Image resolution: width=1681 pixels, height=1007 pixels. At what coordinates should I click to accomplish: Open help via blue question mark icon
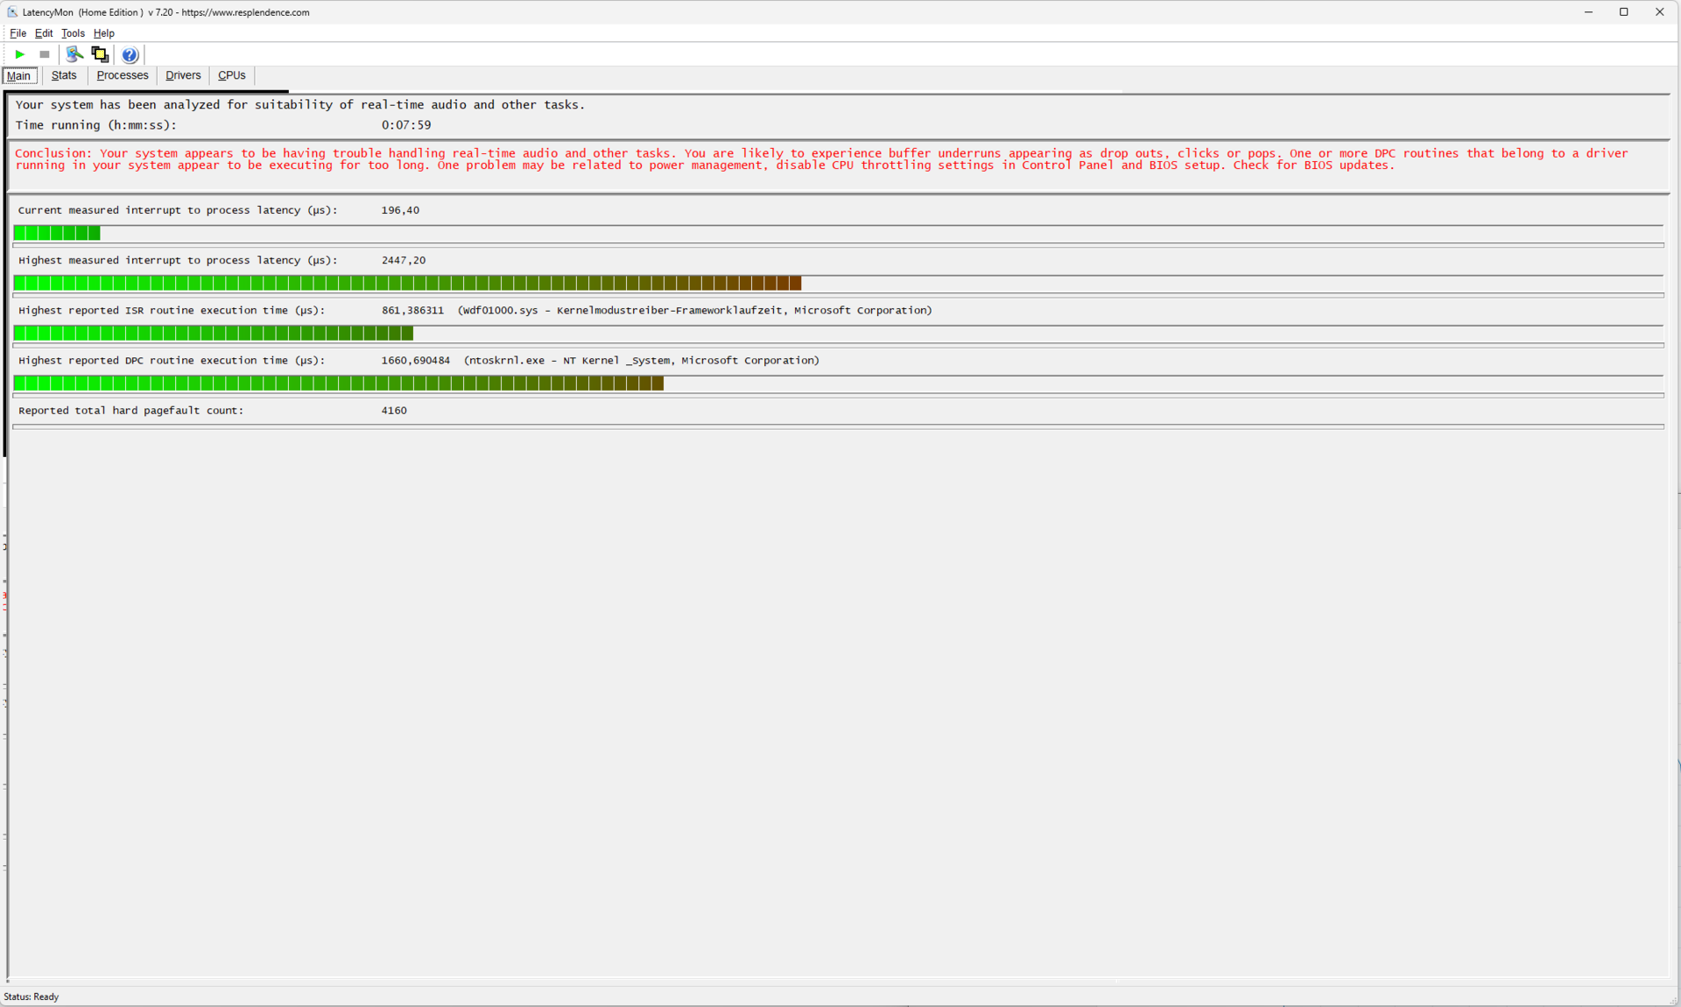pos(130,55)
